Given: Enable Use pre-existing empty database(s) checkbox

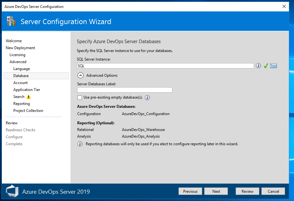Looking at the screenshot, I should point(80,98).
